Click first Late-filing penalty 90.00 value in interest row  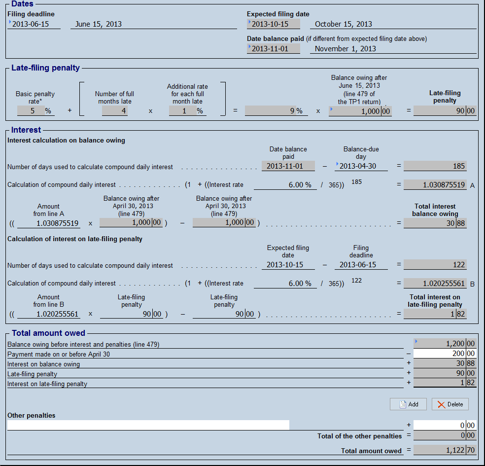tap(131, 314)
